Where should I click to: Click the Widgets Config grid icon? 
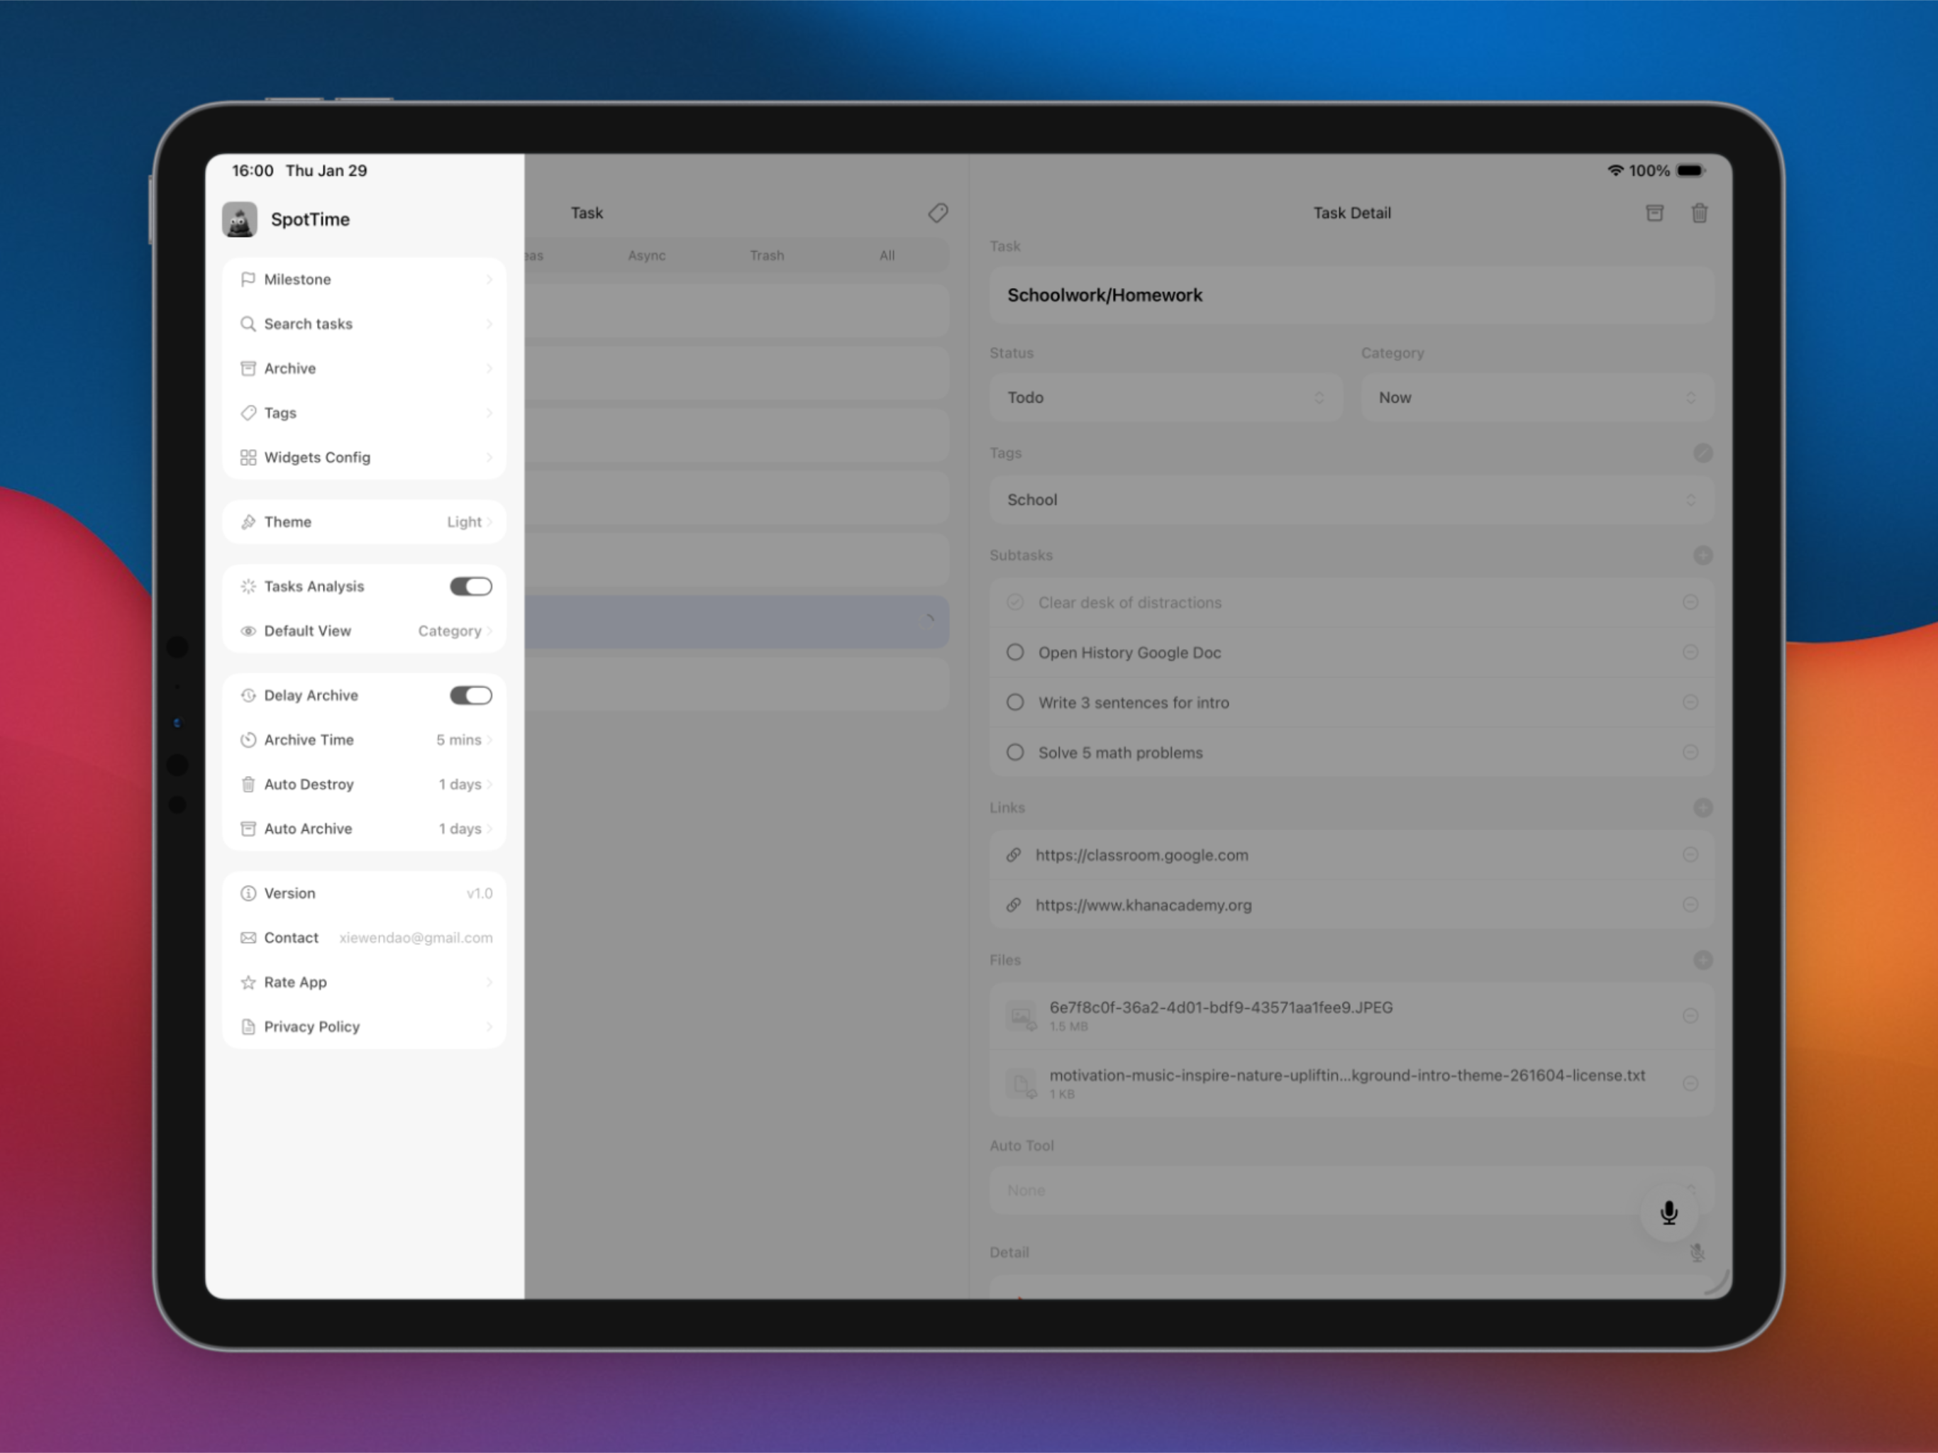point(248,458)
